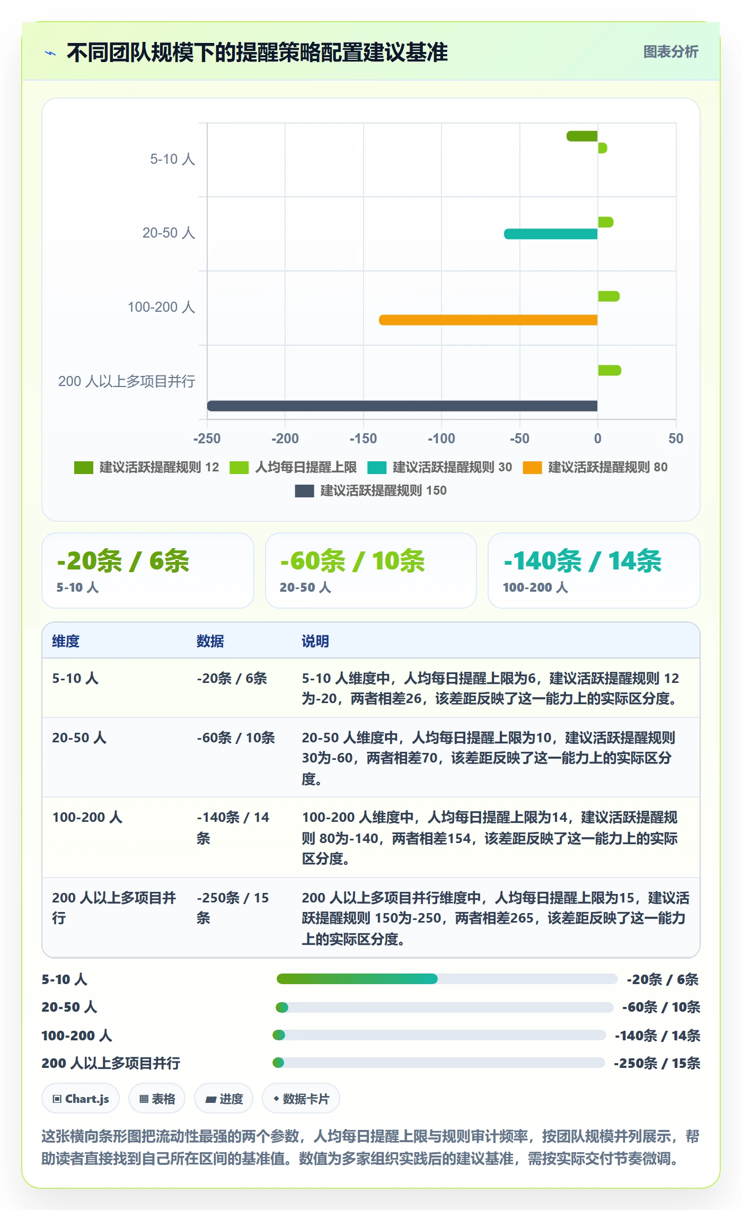Viewport: 742px width, 1210px height.
Task: Click the y-axis label 20-50 人
Action: [169, 233]
